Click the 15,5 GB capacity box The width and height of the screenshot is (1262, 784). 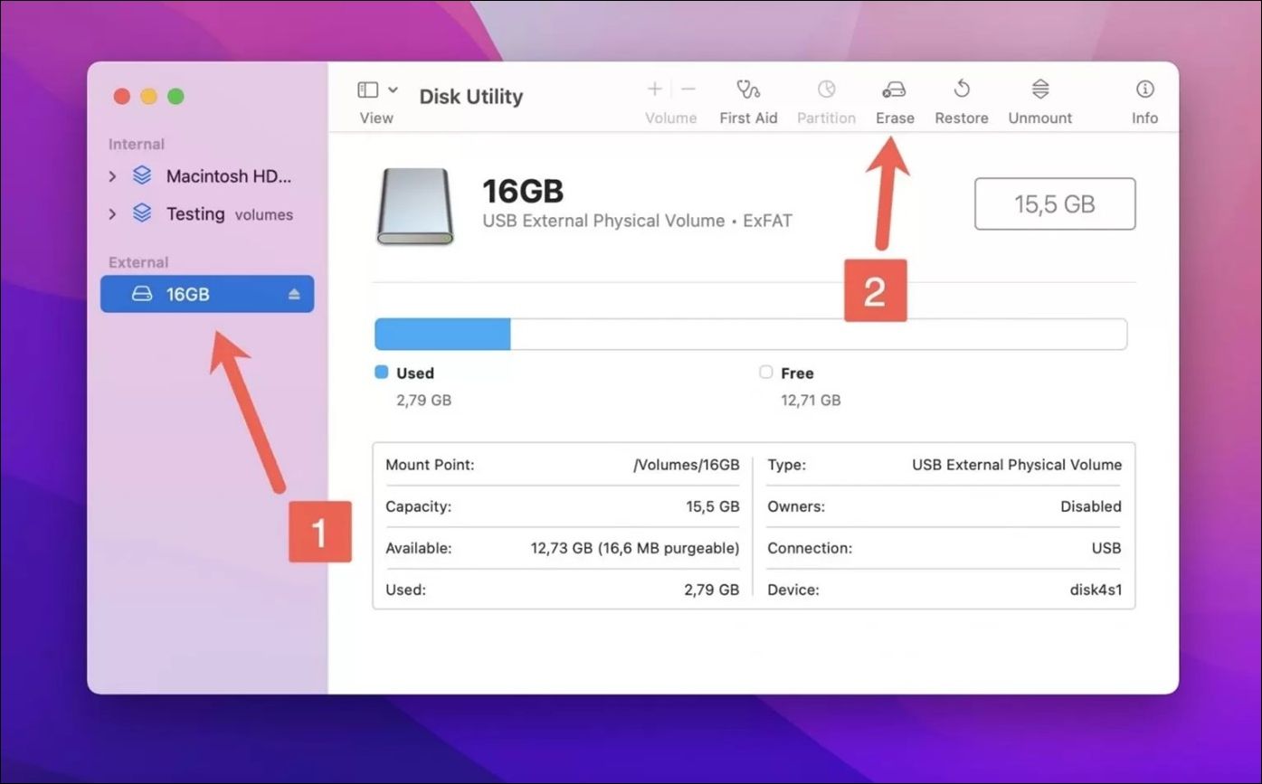click(1055, 203)
